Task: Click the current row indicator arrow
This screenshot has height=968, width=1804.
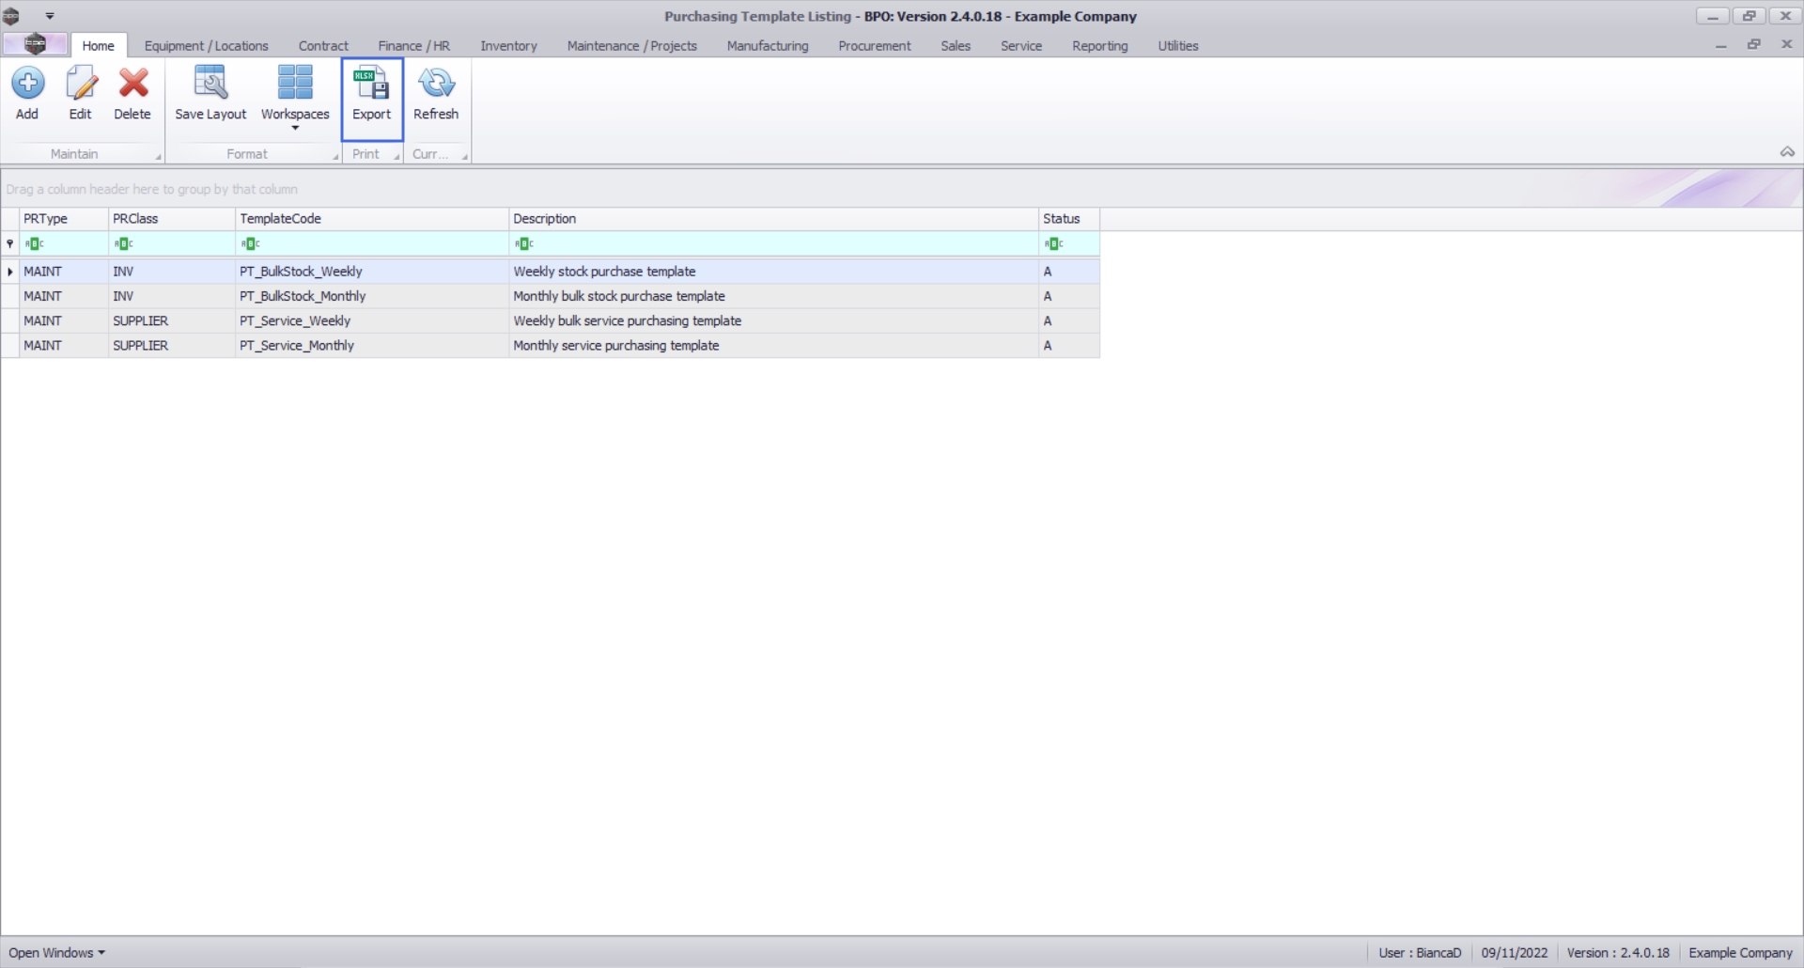Action: (10, 272)
